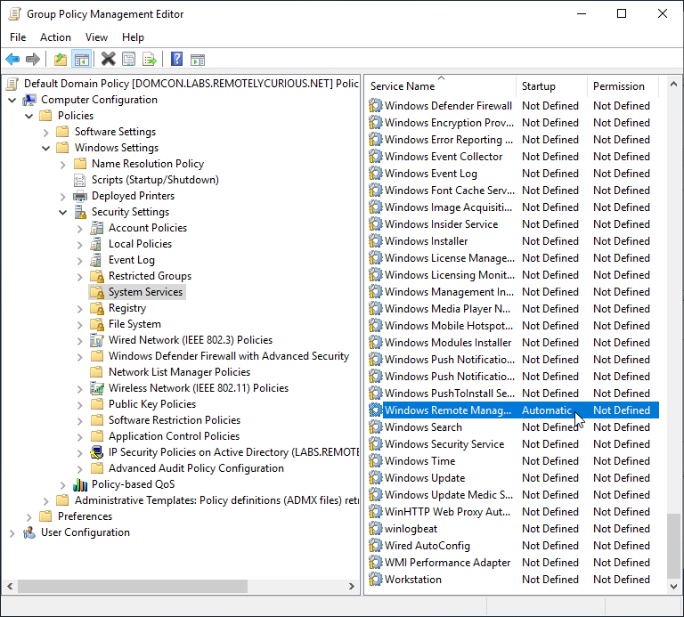Select Restricted Groups in the tree
The width and height of the screenshot is (684, 617).
click(150, 276)
